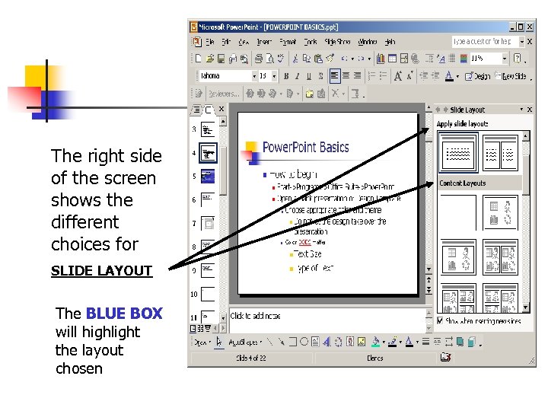
Task: Click the Text Box tool icon
Action: click(315, 342)
